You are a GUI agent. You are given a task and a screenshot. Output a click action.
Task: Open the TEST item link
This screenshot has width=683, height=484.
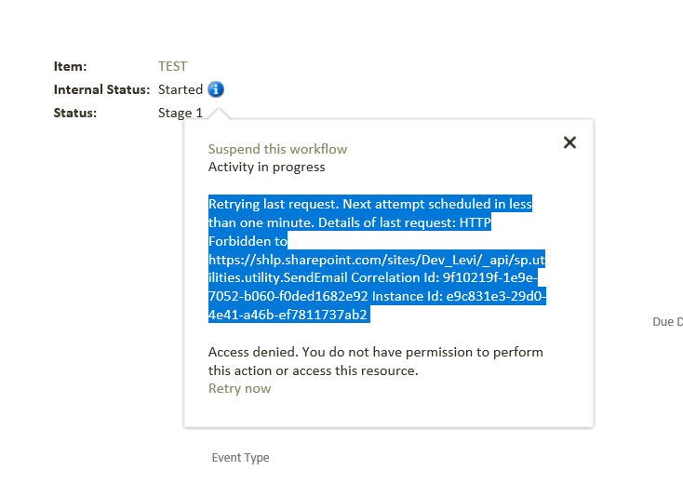172,66
